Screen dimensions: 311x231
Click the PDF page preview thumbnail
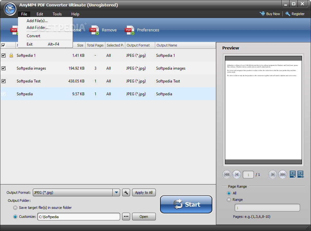pyautogui.click(x=263, y=110)
